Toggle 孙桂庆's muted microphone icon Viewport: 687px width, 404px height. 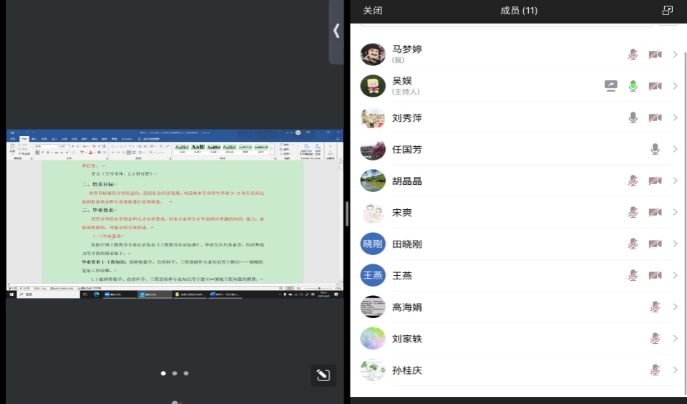(x=655, y=370)
